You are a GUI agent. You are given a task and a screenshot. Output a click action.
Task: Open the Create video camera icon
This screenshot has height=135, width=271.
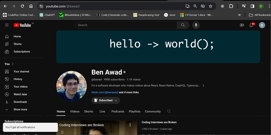242,25
